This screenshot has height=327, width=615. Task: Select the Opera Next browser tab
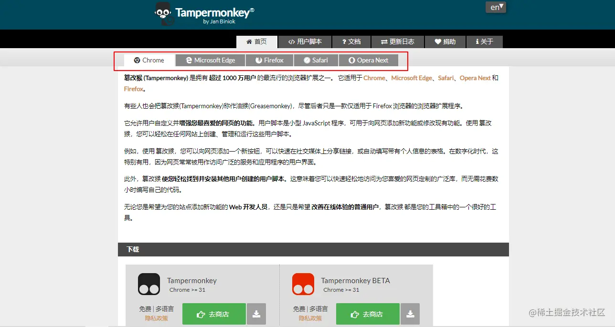(x=368, y=61)
